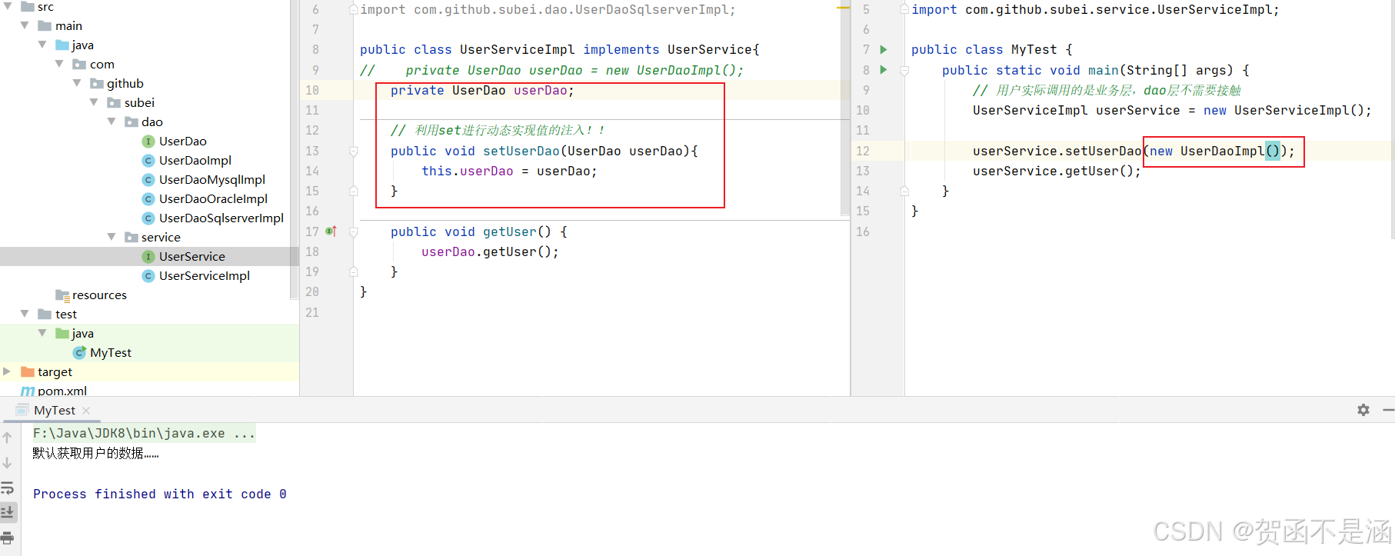This screenshot has height=556, width=1395.
Task: Collapse the main folder node
Action: tap(25, 25)
